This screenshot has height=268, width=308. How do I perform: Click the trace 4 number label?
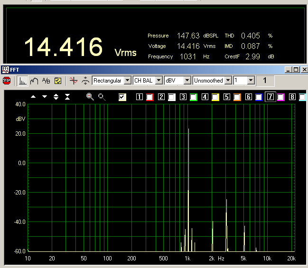(x=205, y=97)
